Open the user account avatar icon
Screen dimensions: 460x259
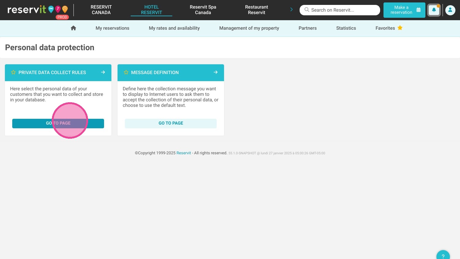[x=450, y=10]
